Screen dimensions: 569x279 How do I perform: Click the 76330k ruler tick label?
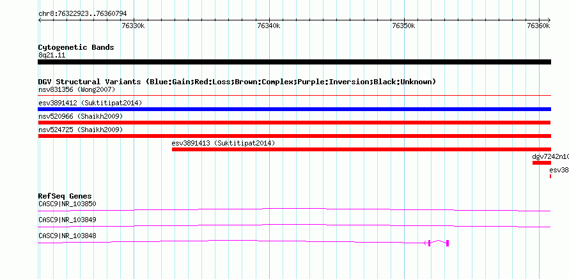click(x=134, y=26)
